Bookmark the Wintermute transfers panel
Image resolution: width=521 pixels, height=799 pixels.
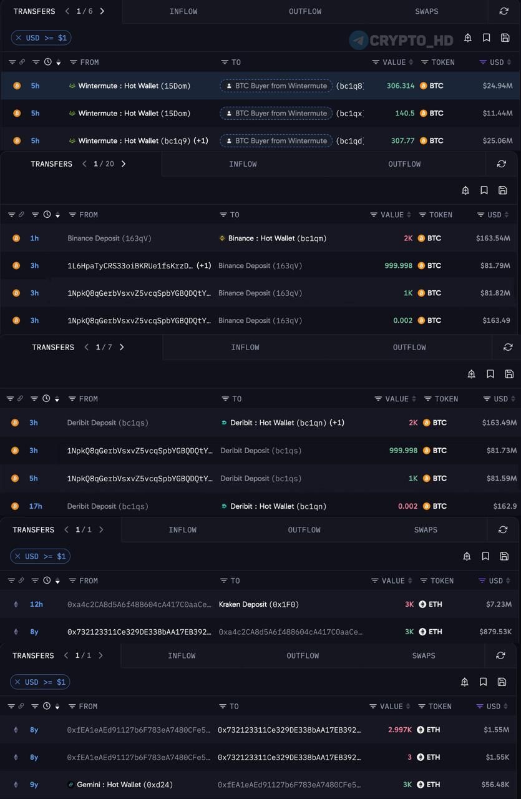tap(486, 38)
